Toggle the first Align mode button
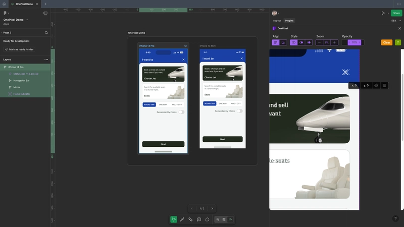Screen dimensions: 404x227 click(276, 42)
